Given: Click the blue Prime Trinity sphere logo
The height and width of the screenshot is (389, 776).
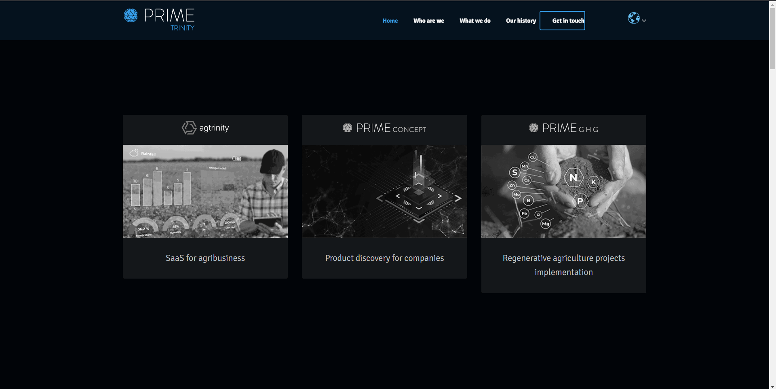Looking at the screenshot, I should 131,15.
